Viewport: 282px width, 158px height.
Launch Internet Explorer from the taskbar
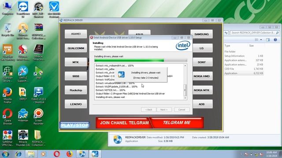click(19, 154)
